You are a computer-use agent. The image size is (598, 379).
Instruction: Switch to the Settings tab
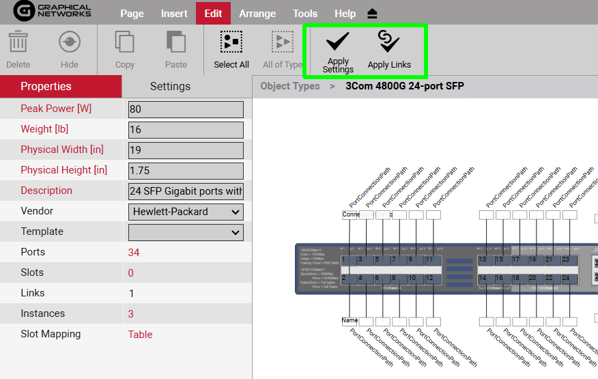[x=170, y=86]
